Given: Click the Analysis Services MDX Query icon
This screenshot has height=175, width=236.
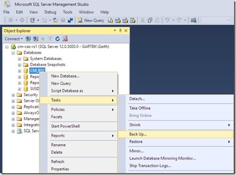Looking at the screenshot, I should [x=118, y=20].
